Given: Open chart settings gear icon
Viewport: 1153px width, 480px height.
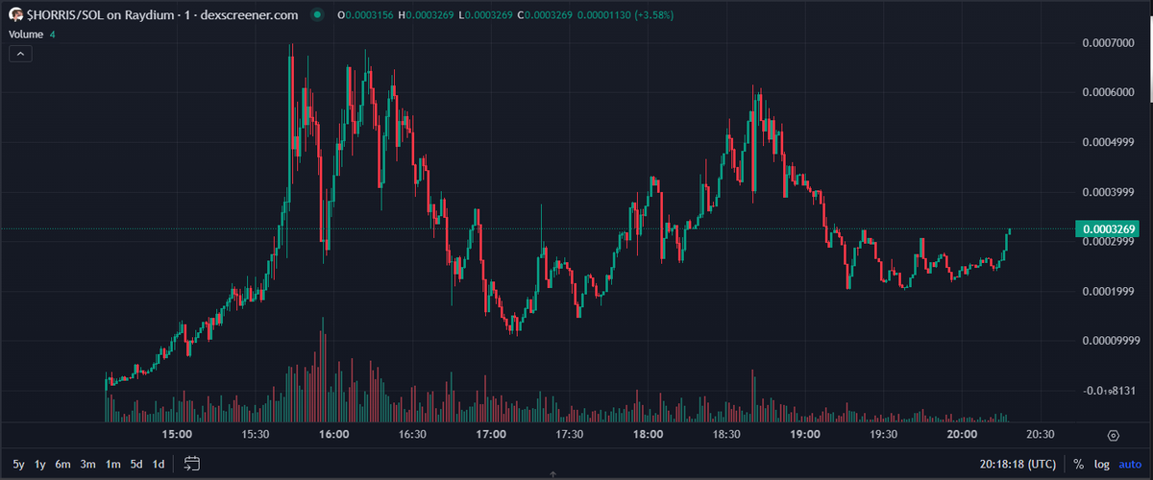Looking at the screenshot, I should pos(1114,435).
